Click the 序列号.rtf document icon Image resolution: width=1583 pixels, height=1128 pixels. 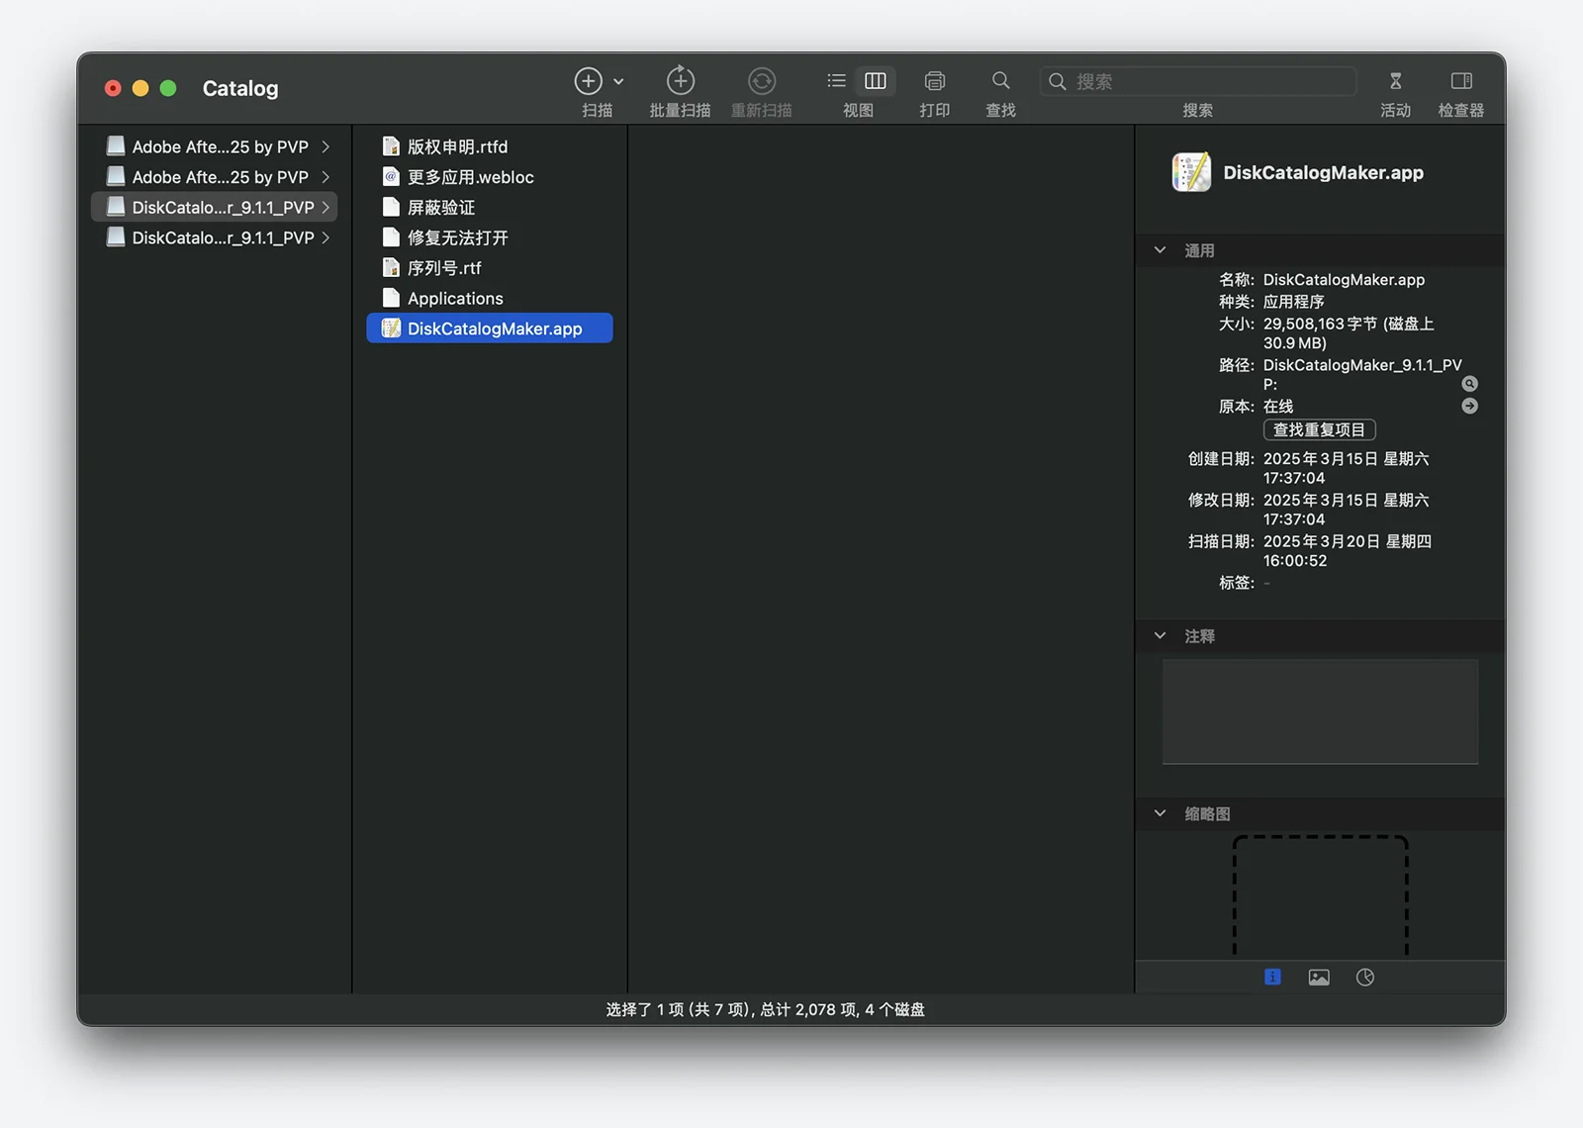[391, 268]
